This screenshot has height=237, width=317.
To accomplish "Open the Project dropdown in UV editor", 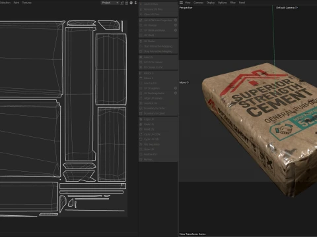I will tap(110, 3).
